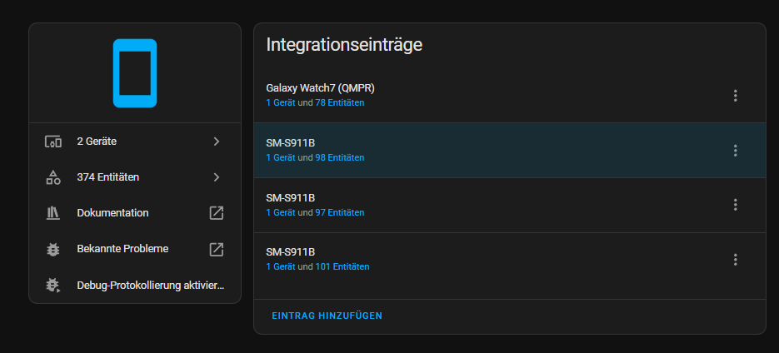Viewport: 779px width, 353px height.
Task: Open the 78 Entitäten link under Galaxy Watch7
Action: (339, 103)
